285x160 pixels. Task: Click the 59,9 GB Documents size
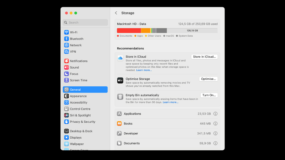(x=205, y=143)
